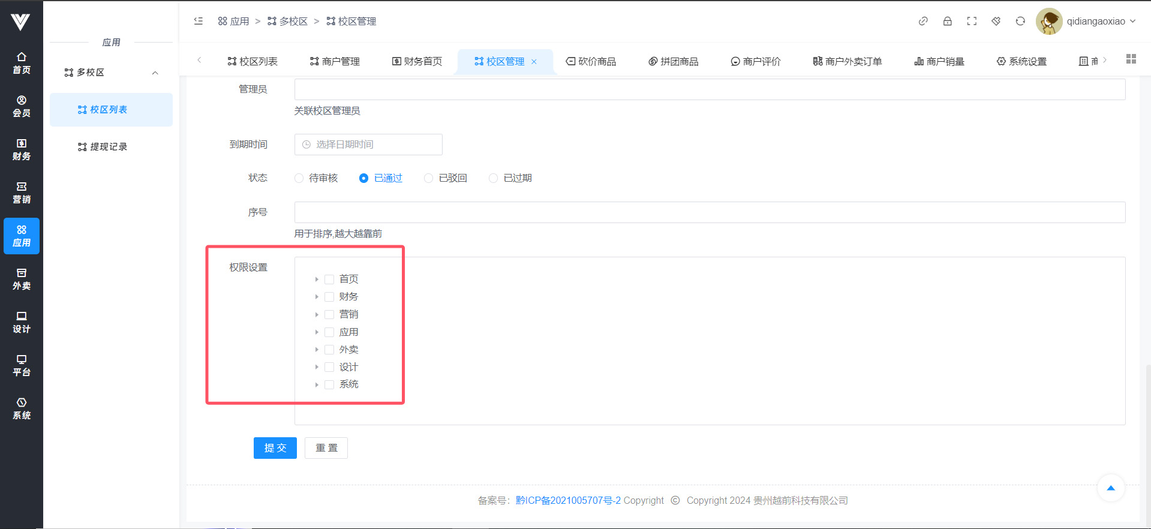Open the 黔ICP备 record number link
This screenshot has height=529, width=1151.
point(567,500)
